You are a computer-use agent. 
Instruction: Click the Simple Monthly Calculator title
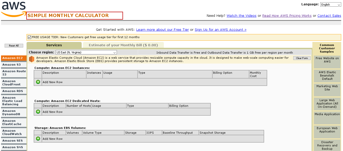coord(68,16)
